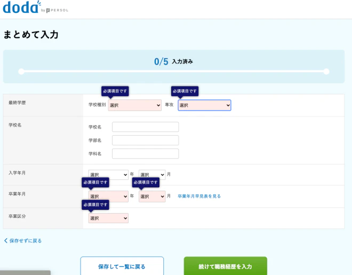Click the 0/5 入力済み progress text
The image size is (352, 275).
pyautogui.click(x=173, y=61)
